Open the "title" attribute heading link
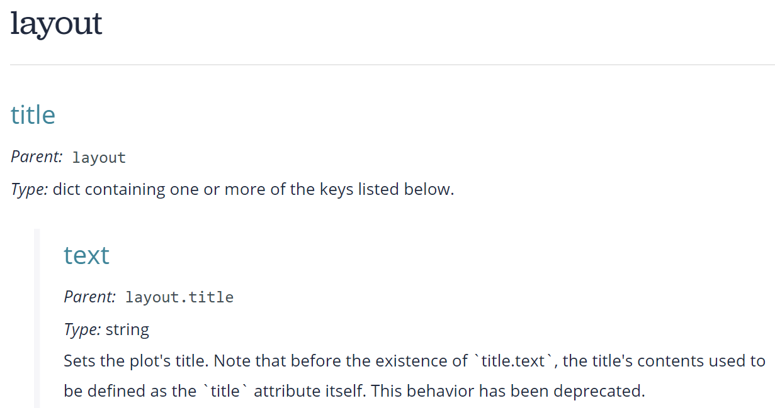This screenshot has height=408, width=775. tap(33, 115)
